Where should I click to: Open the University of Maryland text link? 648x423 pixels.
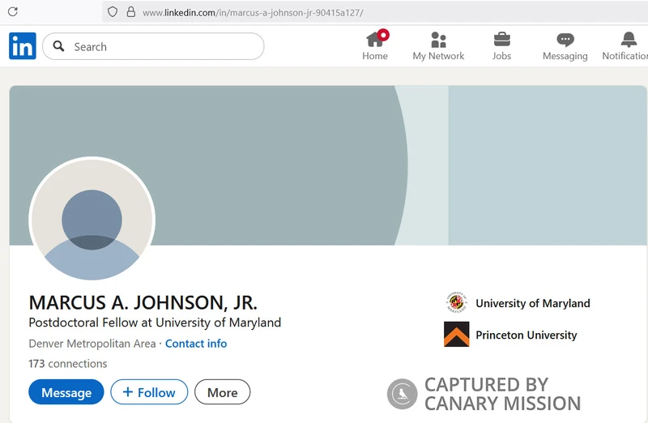pos(532,303)
